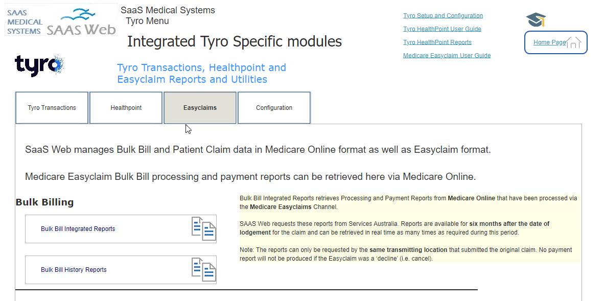Viewport: 605px width, 301px height.
Task: Click the Tyro Transactions, Healthpoint and Easyclaim heading
Action: tap(201, 73)
